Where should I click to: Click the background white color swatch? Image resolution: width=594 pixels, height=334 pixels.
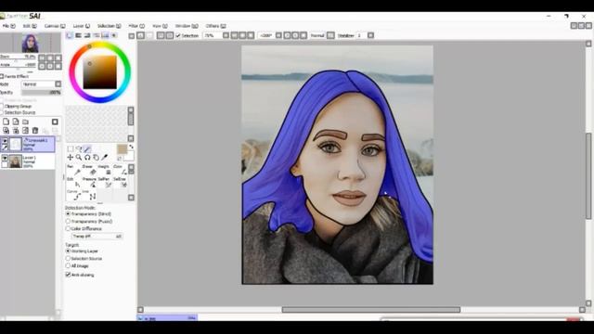(x=129, y=156)
